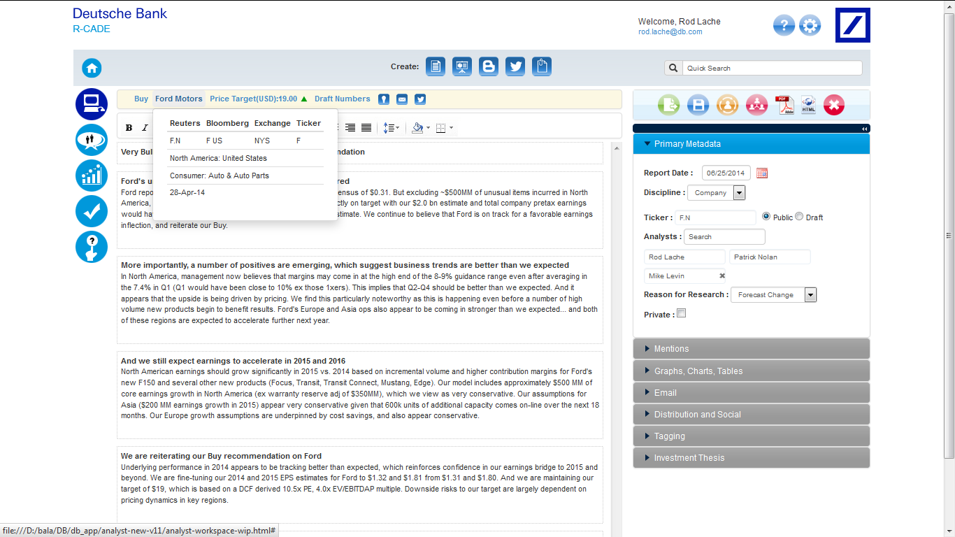Open the fill color dropdown
The image size is (955, 537).
tap(421, 128)
